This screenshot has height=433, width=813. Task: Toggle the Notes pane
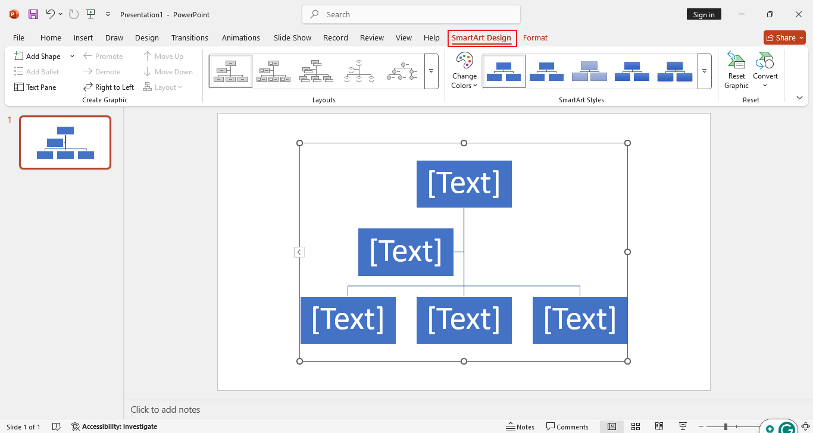point(520,426)
